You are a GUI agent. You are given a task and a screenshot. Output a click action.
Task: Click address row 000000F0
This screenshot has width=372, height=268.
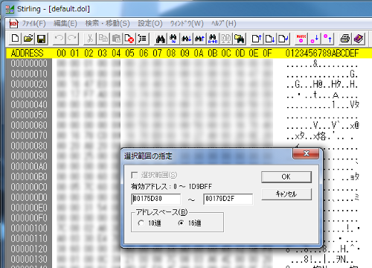tap(29, 218)
